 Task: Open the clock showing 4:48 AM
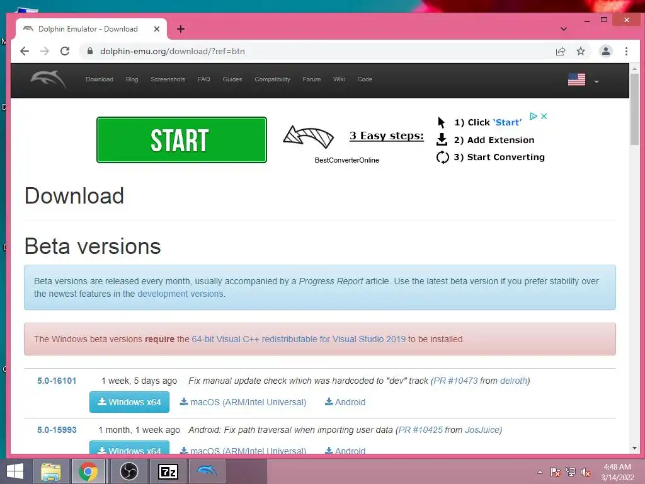[x=617, y=472]
